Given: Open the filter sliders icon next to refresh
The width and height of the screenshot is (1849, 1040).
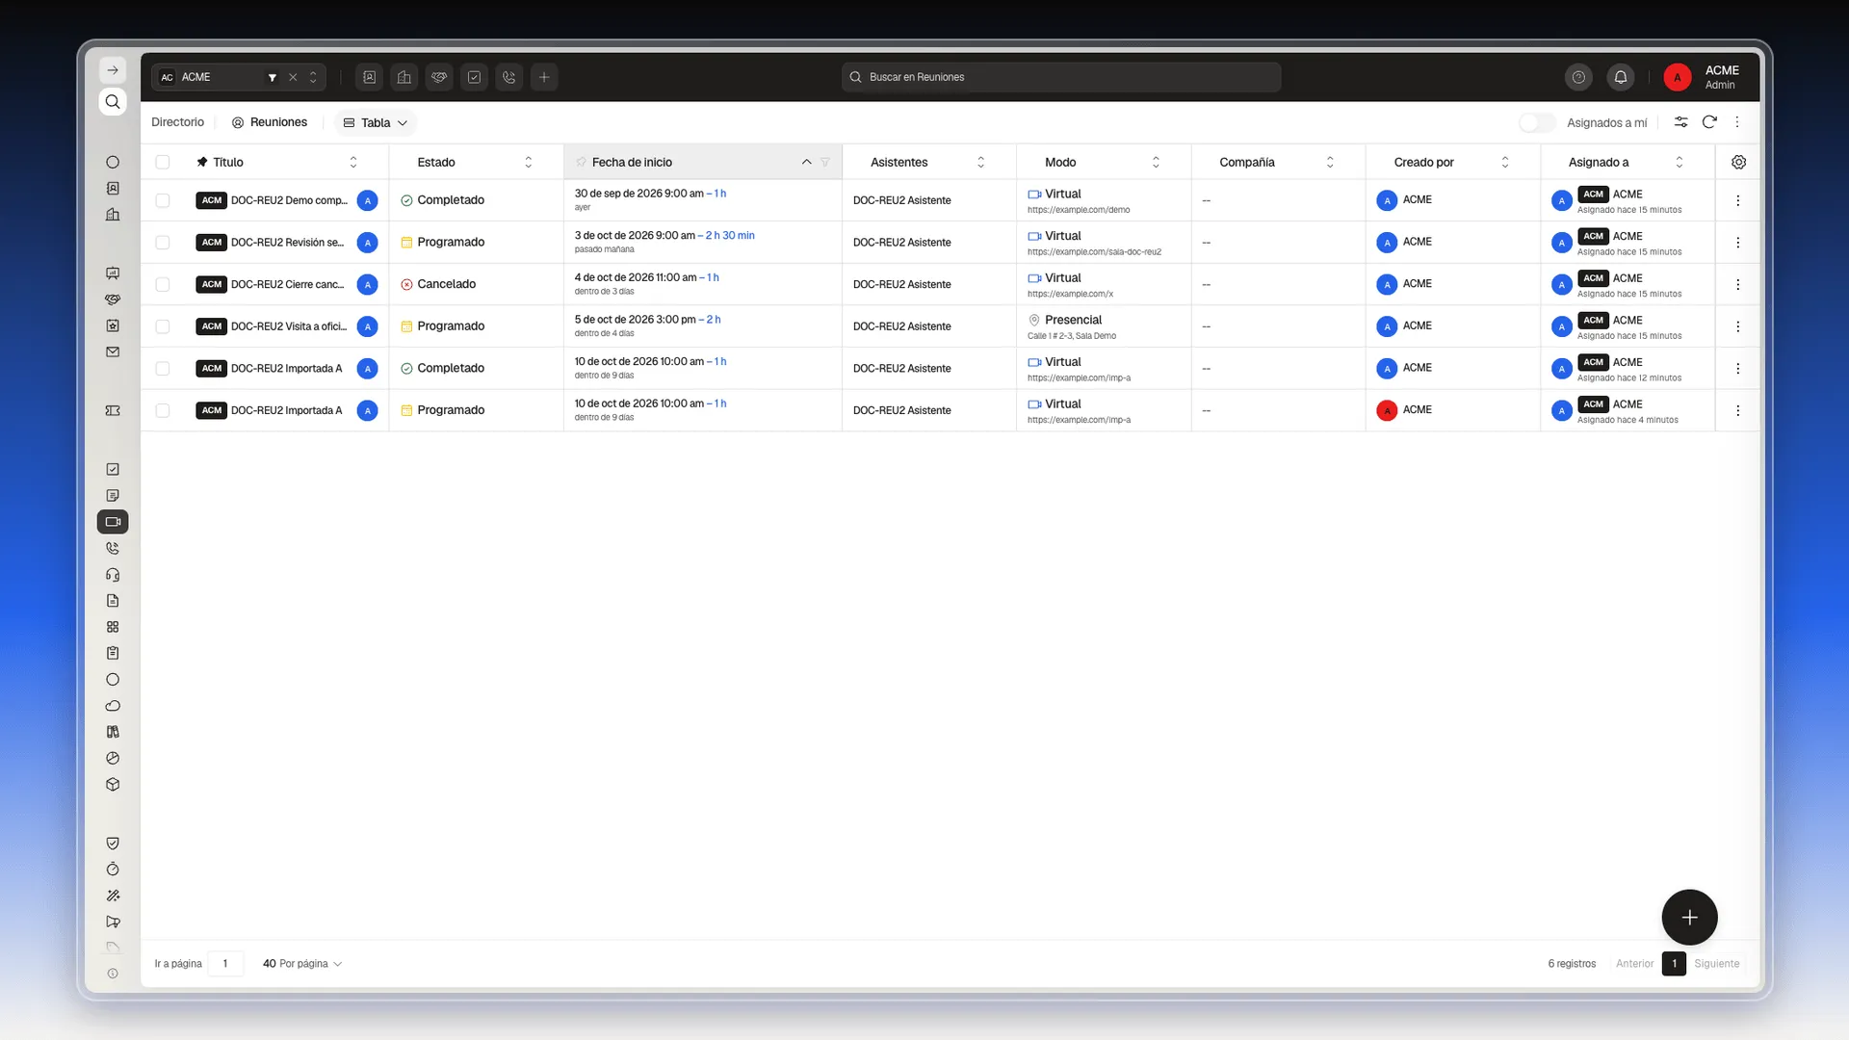Looking at the screenshot, I should pyautogui.click(x=1680, y=122).
